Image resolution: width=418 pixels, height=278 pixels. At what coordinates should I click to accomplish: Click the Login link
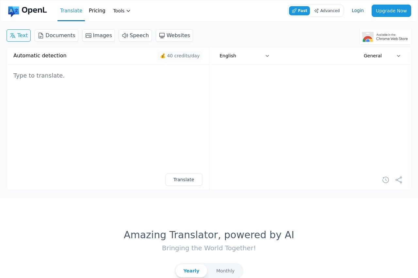(358, 10)
